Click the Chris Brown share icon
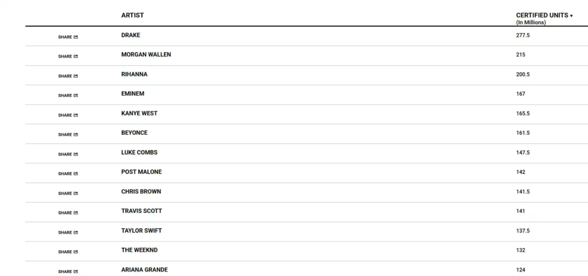The width and height of the screenshot is (588, 276). coord(76,193)
